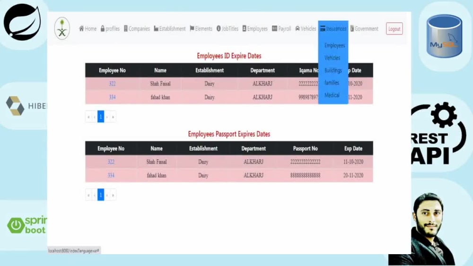Screen dimensions: 473x266
Task: Open employee 334 in Passport Expires table
Action: click(111, 175)
